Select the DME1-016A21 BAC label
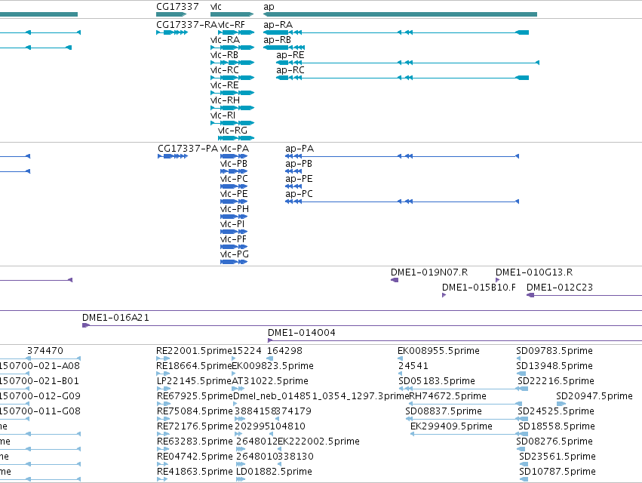The width and height of the screenshot is (642, 483). tap(116, 318)
